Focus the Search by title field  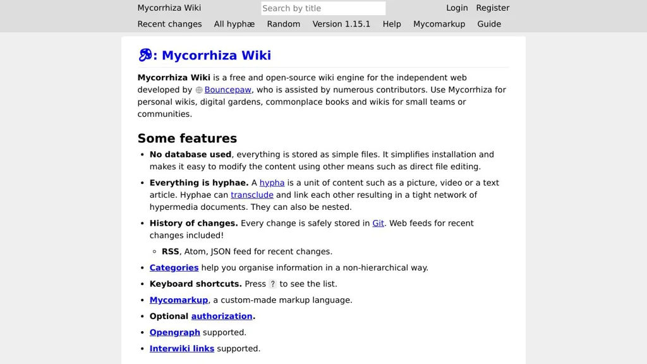click(x=323, y=8)
